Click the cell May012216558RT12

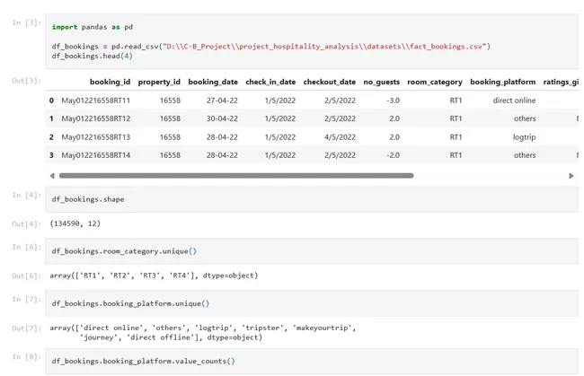point(96,118)
